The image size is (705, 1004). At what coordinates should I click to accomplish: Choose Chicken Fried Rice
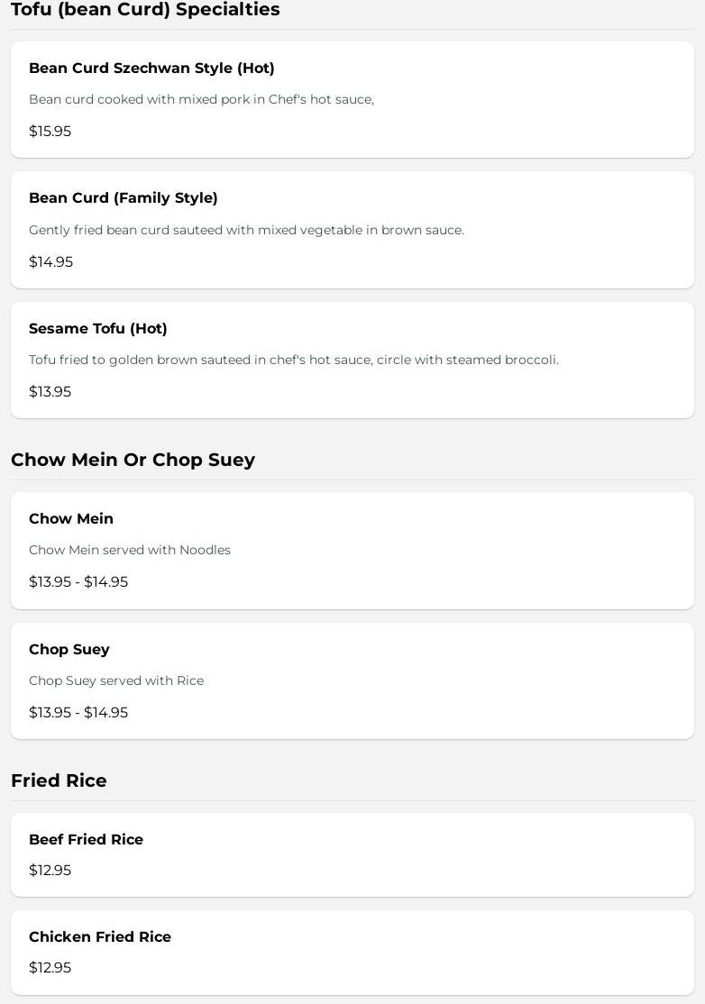(x=352, y=953)
